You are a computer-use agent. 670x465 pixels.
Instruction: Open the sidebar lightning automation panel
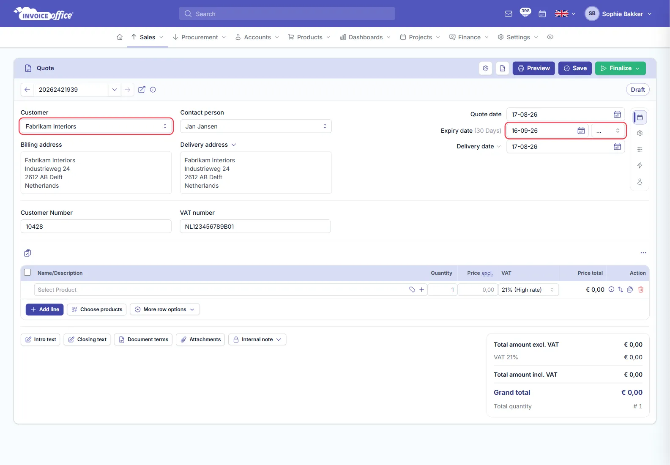point(640,166)
